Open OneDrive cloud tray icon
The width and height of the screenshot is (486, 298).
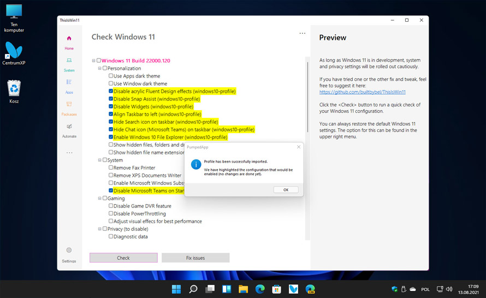[413, 289]
